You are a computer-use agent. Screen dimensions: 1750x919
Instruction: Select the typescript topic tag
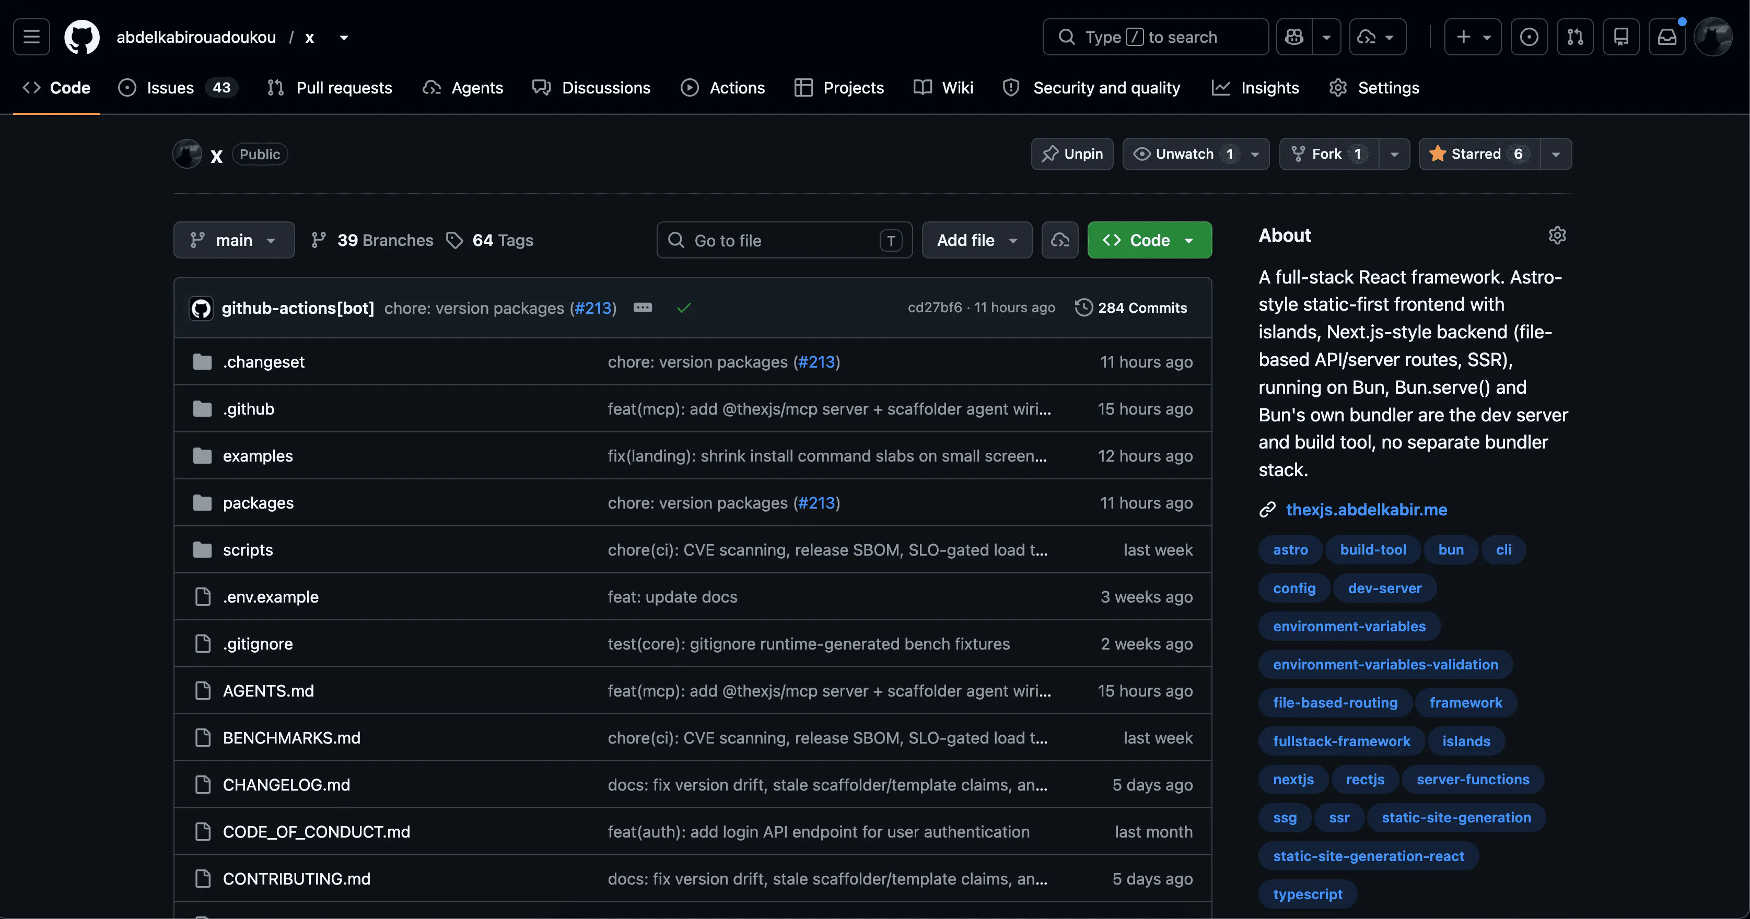[x=1308, y=894]
